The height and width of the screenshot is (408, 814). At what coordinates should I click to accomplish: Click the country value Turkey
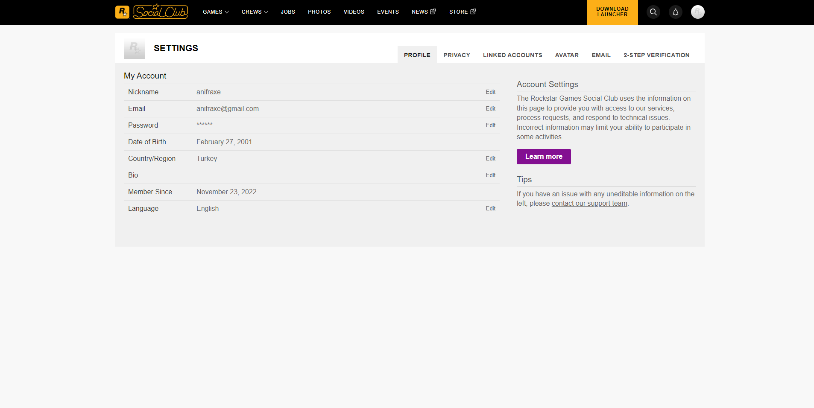pyautogui.click(x=207, y=159)
